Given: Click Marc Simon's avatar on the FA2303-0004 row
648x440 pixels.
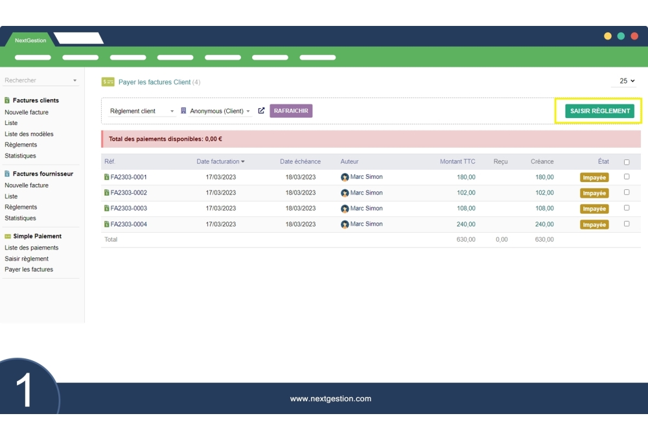Looking at the screenshot, I should [345, 224].
